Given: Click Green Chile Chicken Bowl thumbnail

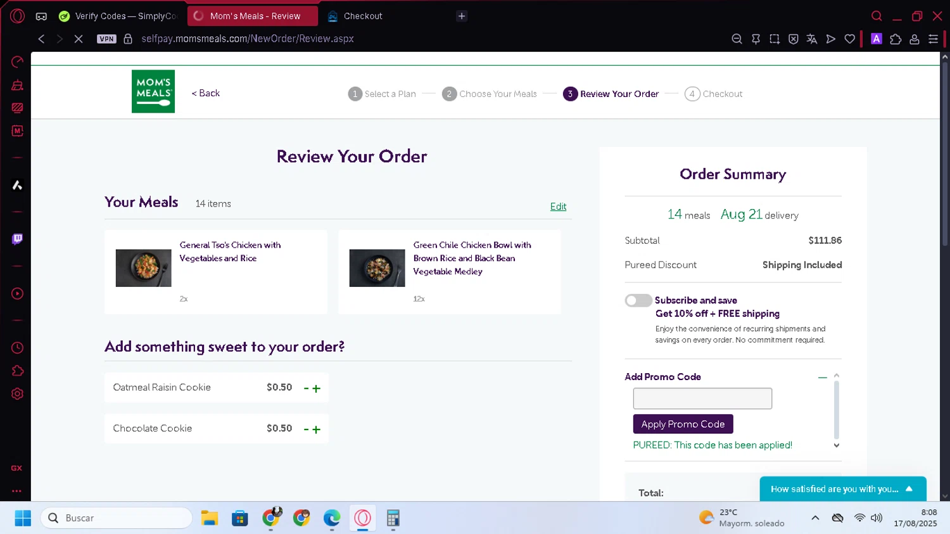Looking at the screenshot, I should [377, 268].
